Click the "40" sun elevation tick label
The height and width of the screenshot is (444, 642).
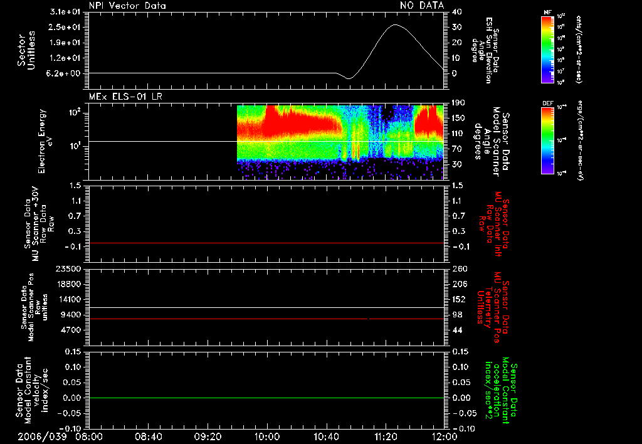(x=457, y=12)
